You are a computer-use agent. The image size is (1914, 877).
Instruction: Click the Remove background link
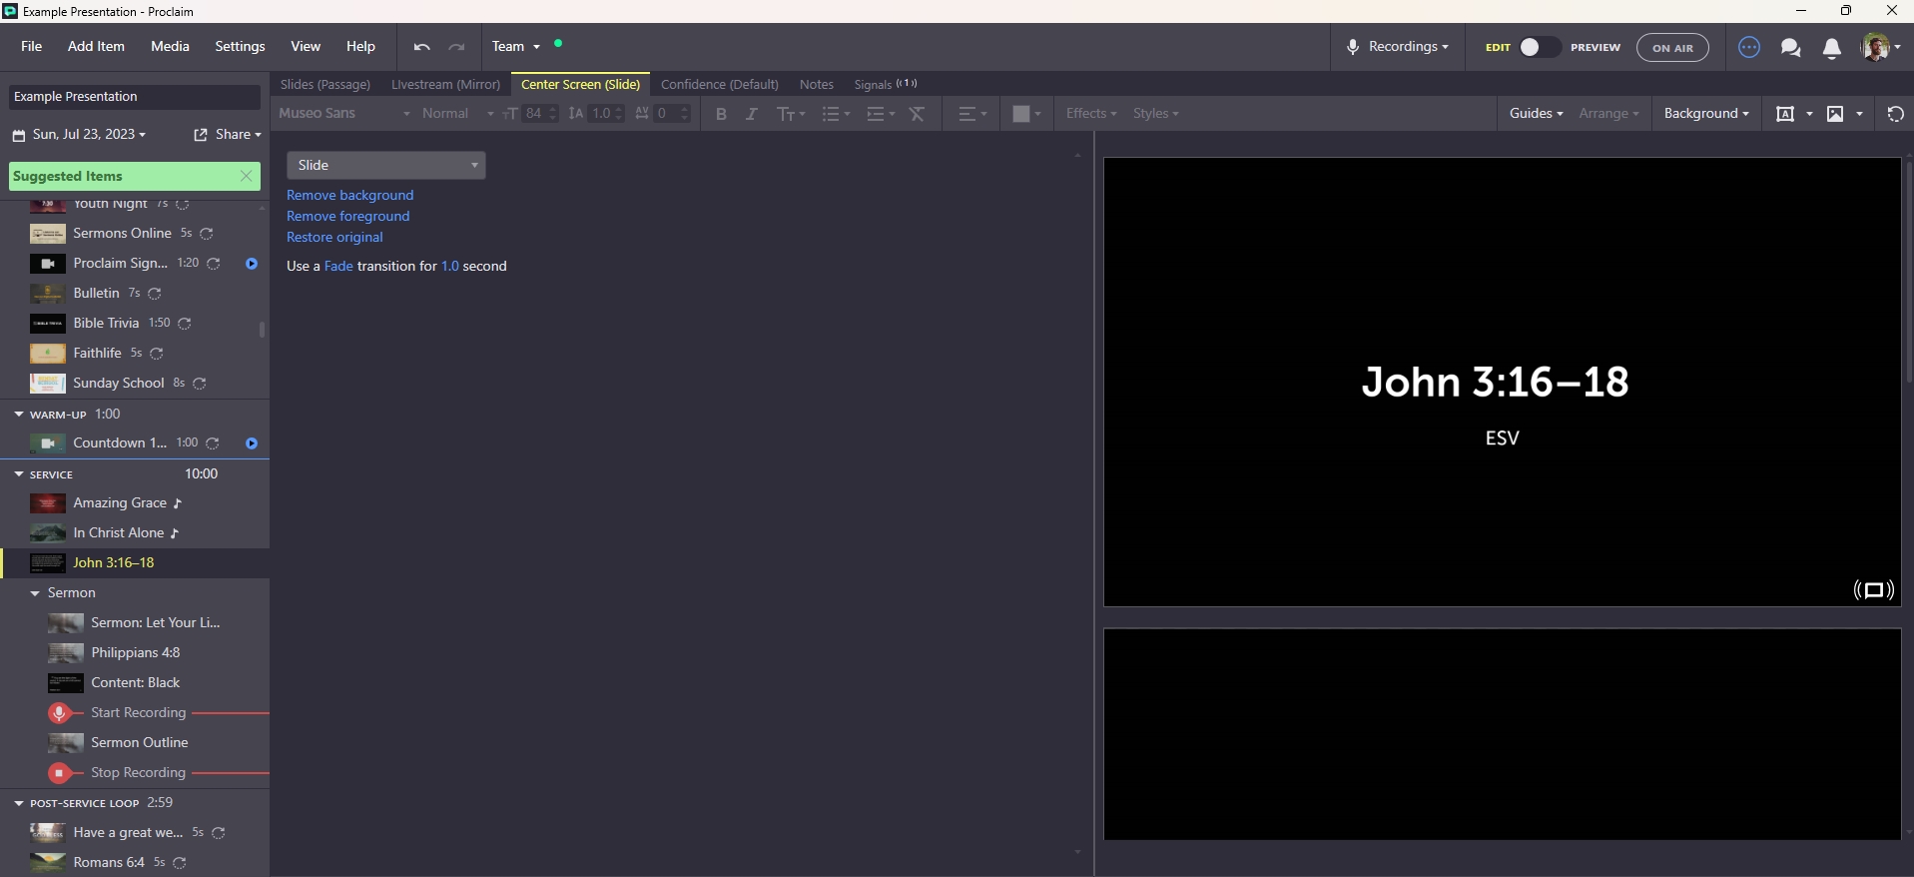(349, 196)
